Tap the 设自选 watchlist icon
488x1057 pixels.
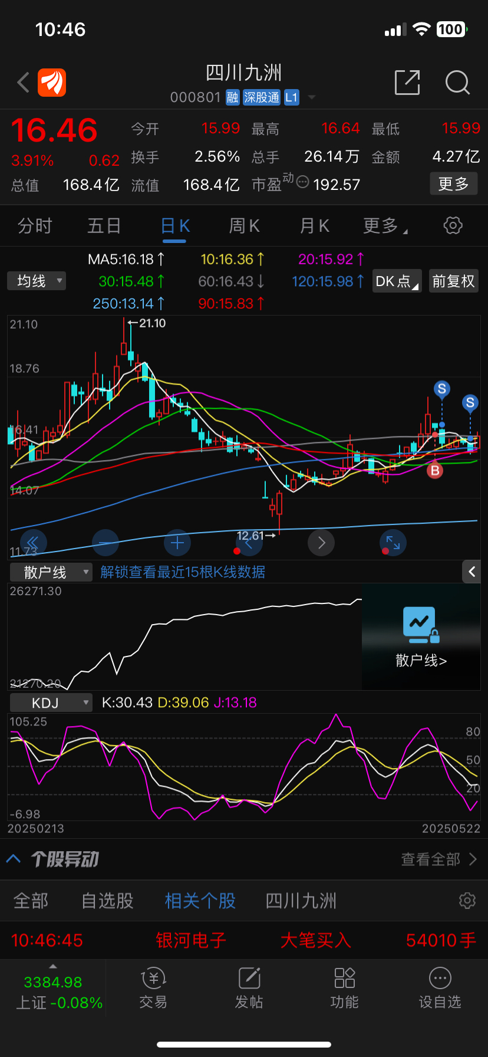[x=440, y=989]
